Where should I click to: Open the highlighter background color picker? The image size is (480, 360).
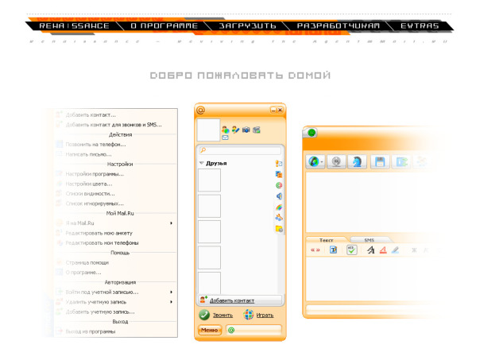395,250
